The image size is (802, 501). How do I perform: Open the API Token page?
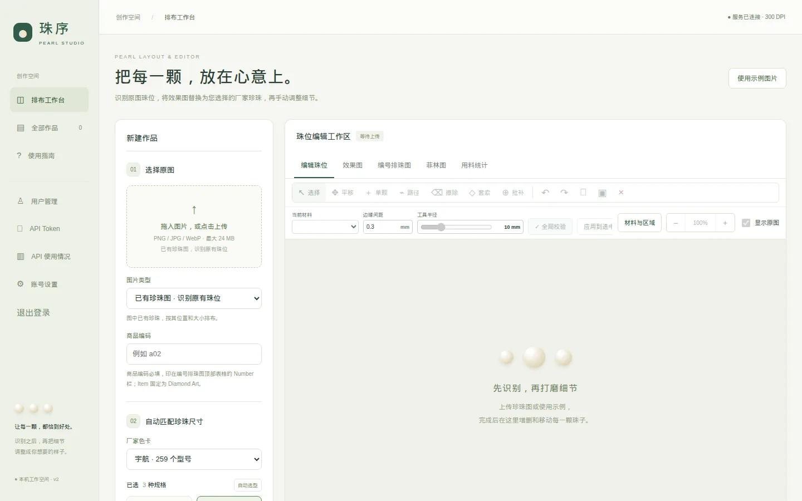[49, 229]
